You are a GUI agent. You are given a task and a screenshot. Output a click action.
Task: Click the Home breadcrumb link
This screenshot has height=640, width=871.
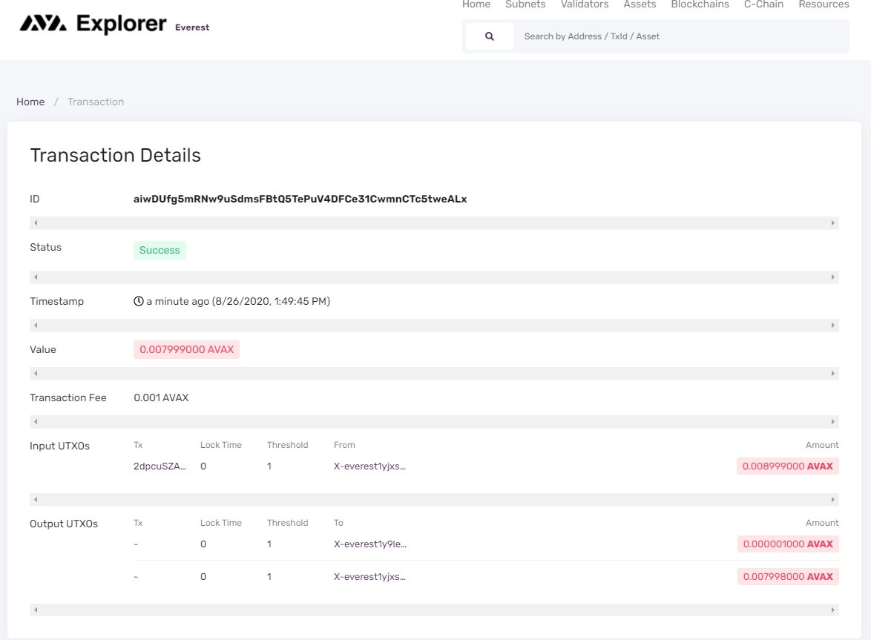click(x=30, y=102)
